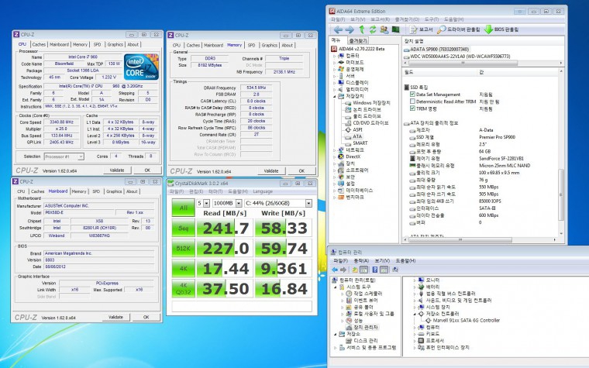Screen dimensions: 589x368
Task: Collapse 저장장치 node in AIDA64 tree
Action: point(334,96)
